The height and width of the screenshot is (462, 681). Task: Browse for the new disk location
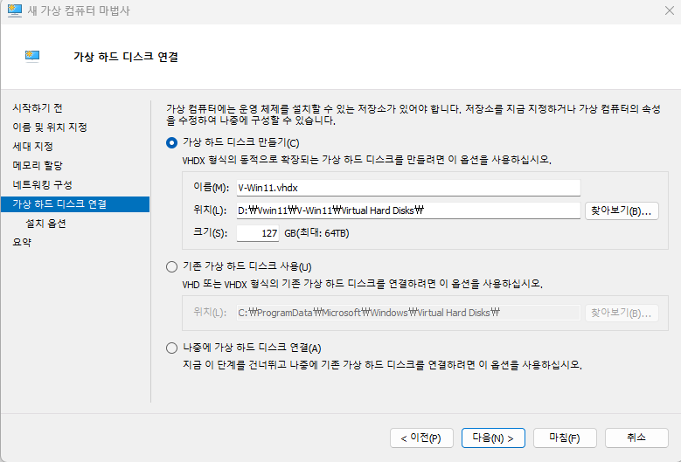coord(622,210)
